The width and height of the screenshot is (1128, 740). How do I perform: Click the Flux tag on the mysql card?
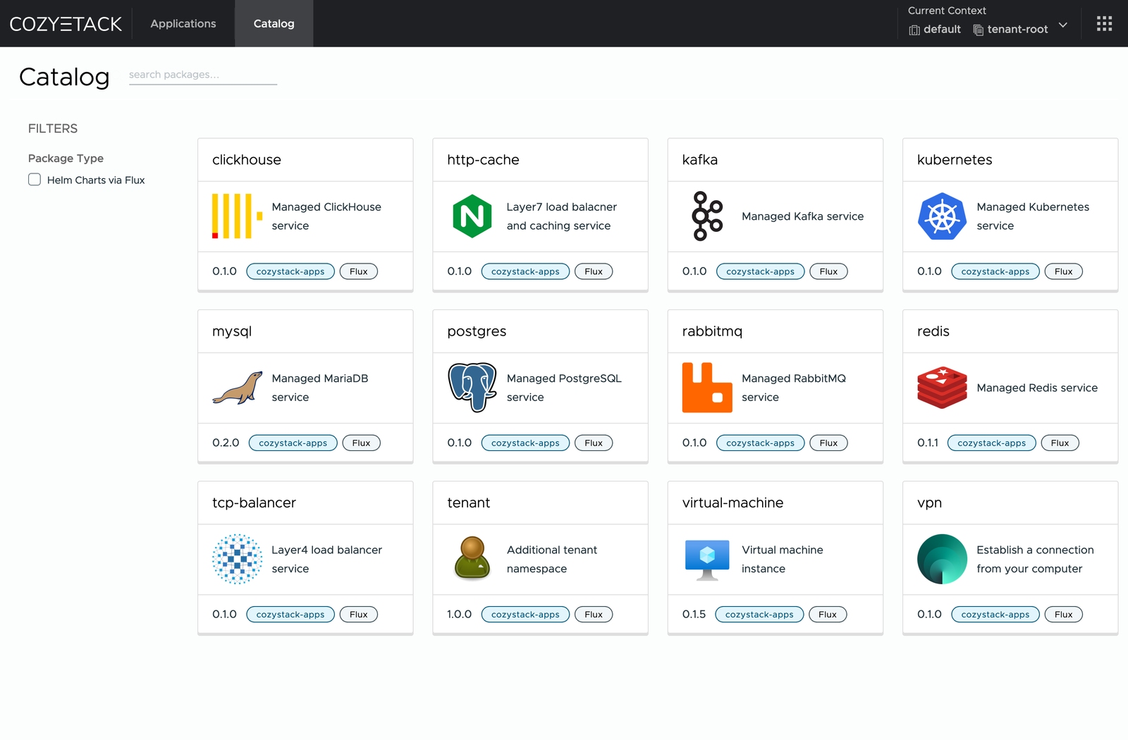361,443
